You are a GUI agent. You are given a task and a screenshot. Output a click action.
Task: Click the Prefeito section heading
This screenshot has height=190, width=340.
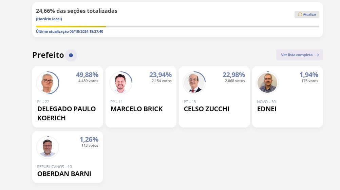point(48,55)
